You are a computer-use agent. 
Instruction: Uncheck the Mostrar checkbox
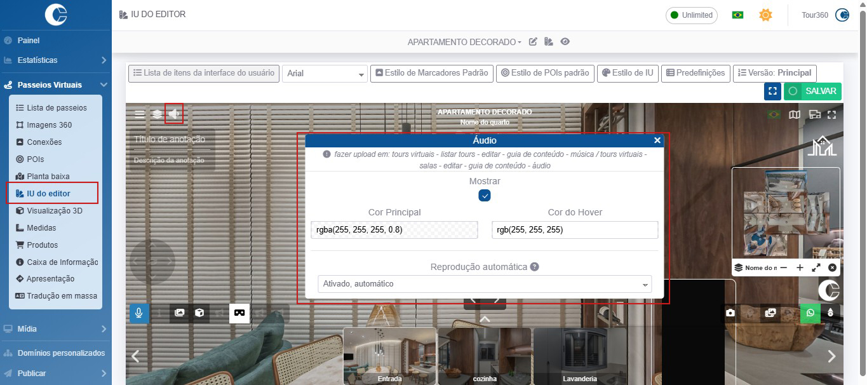485,196
